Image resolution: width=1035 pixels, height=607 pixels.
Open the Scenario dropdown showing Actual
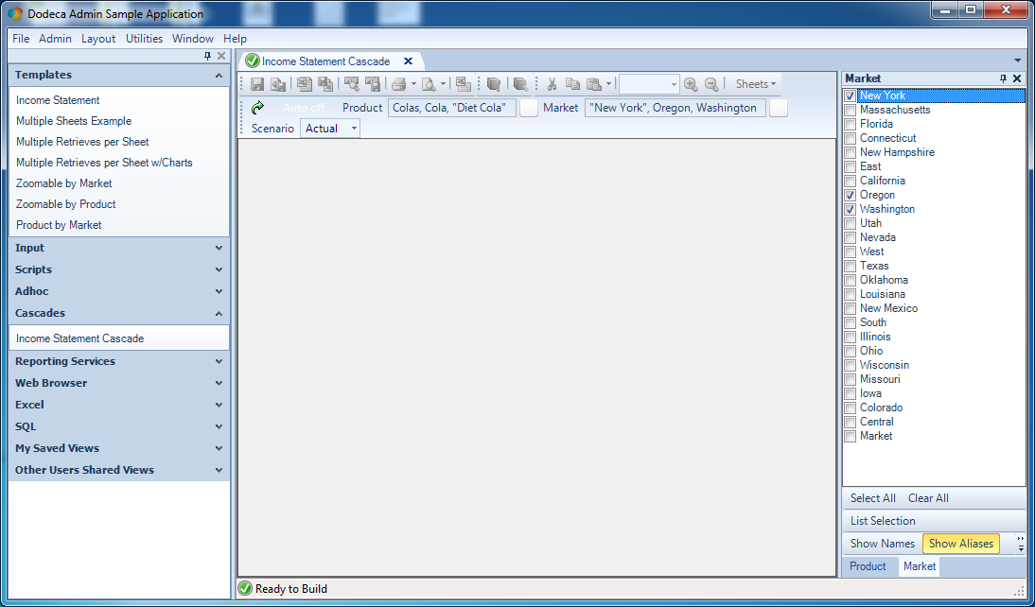330,129
